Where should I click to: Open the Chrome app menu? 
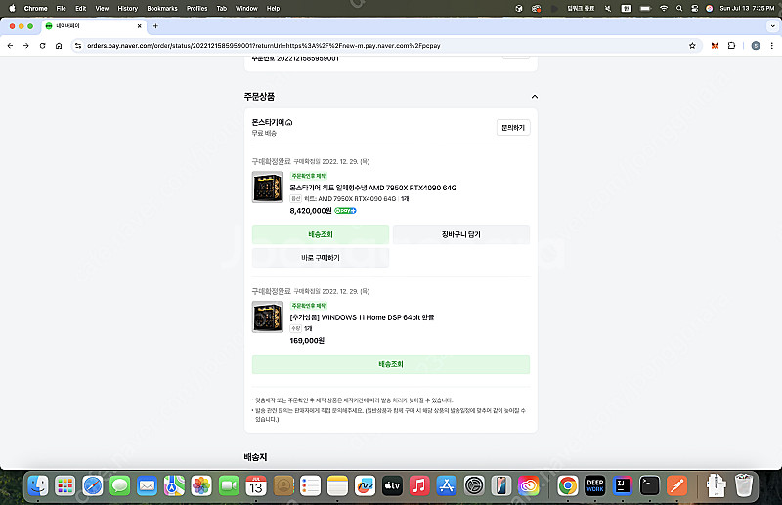pyautogui.click(x=35, y=8)
